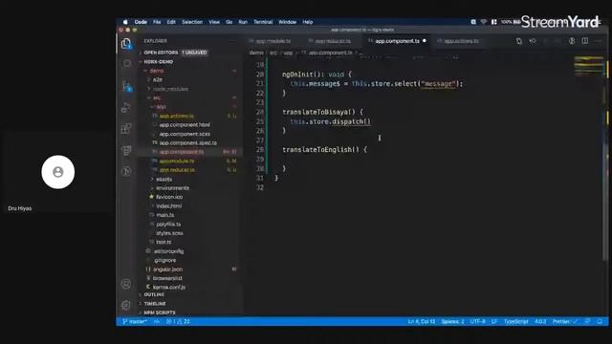The width and height of the screenshot is (612, 344).
Task: Expand the NPM Scripts section
Action: (160, 312)
